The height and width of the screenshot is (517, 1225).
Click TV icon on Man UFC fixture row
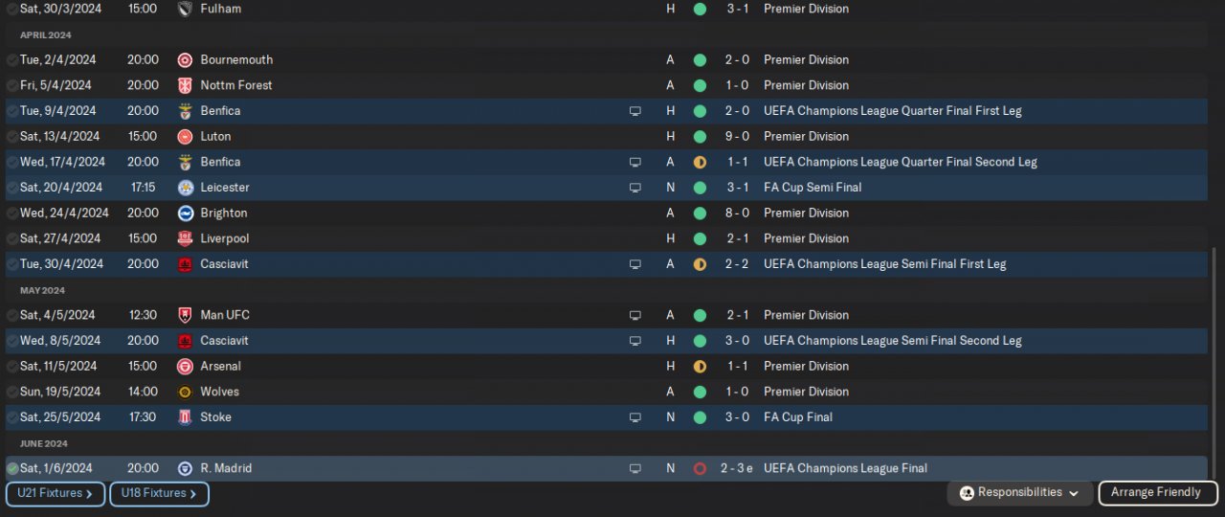coord(635,315)
